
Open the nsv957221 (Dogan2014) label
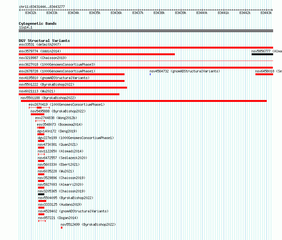pyautogui.click(x=58, y=218)
